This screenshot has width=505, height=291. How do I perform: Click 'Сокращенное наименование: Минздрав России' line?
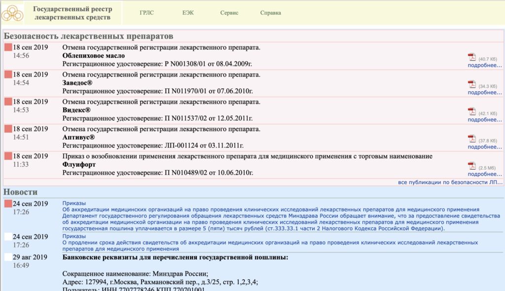click(135, 274)
